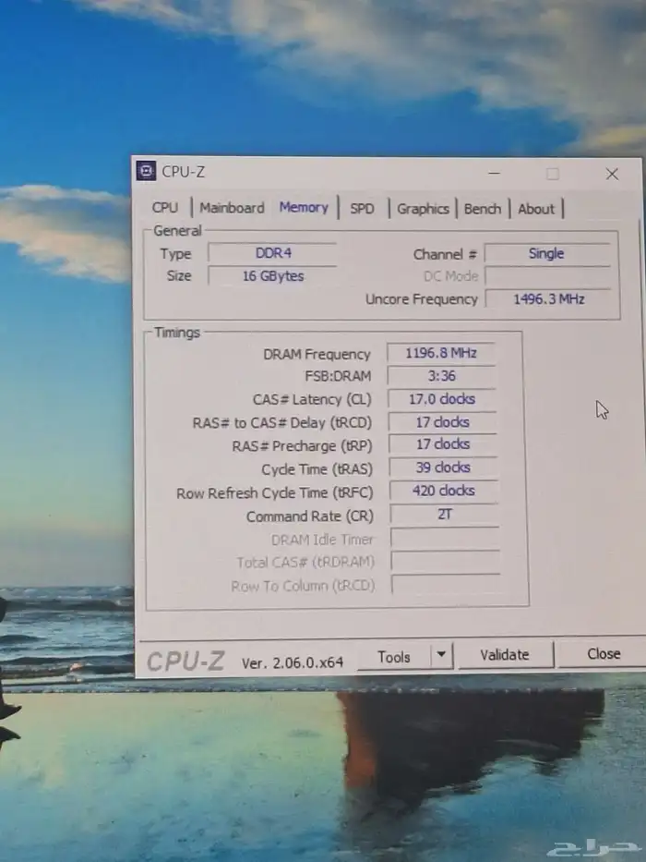Screen dimensions: 646x862
Task: Click the Tools button
Action: click(x=393, y=656)
